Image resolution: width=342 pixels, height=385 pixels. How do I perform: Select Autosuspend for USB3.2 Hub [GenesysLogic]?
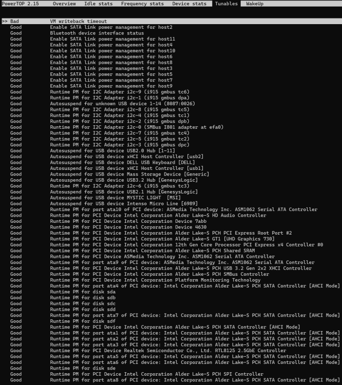tap(104, 180)
